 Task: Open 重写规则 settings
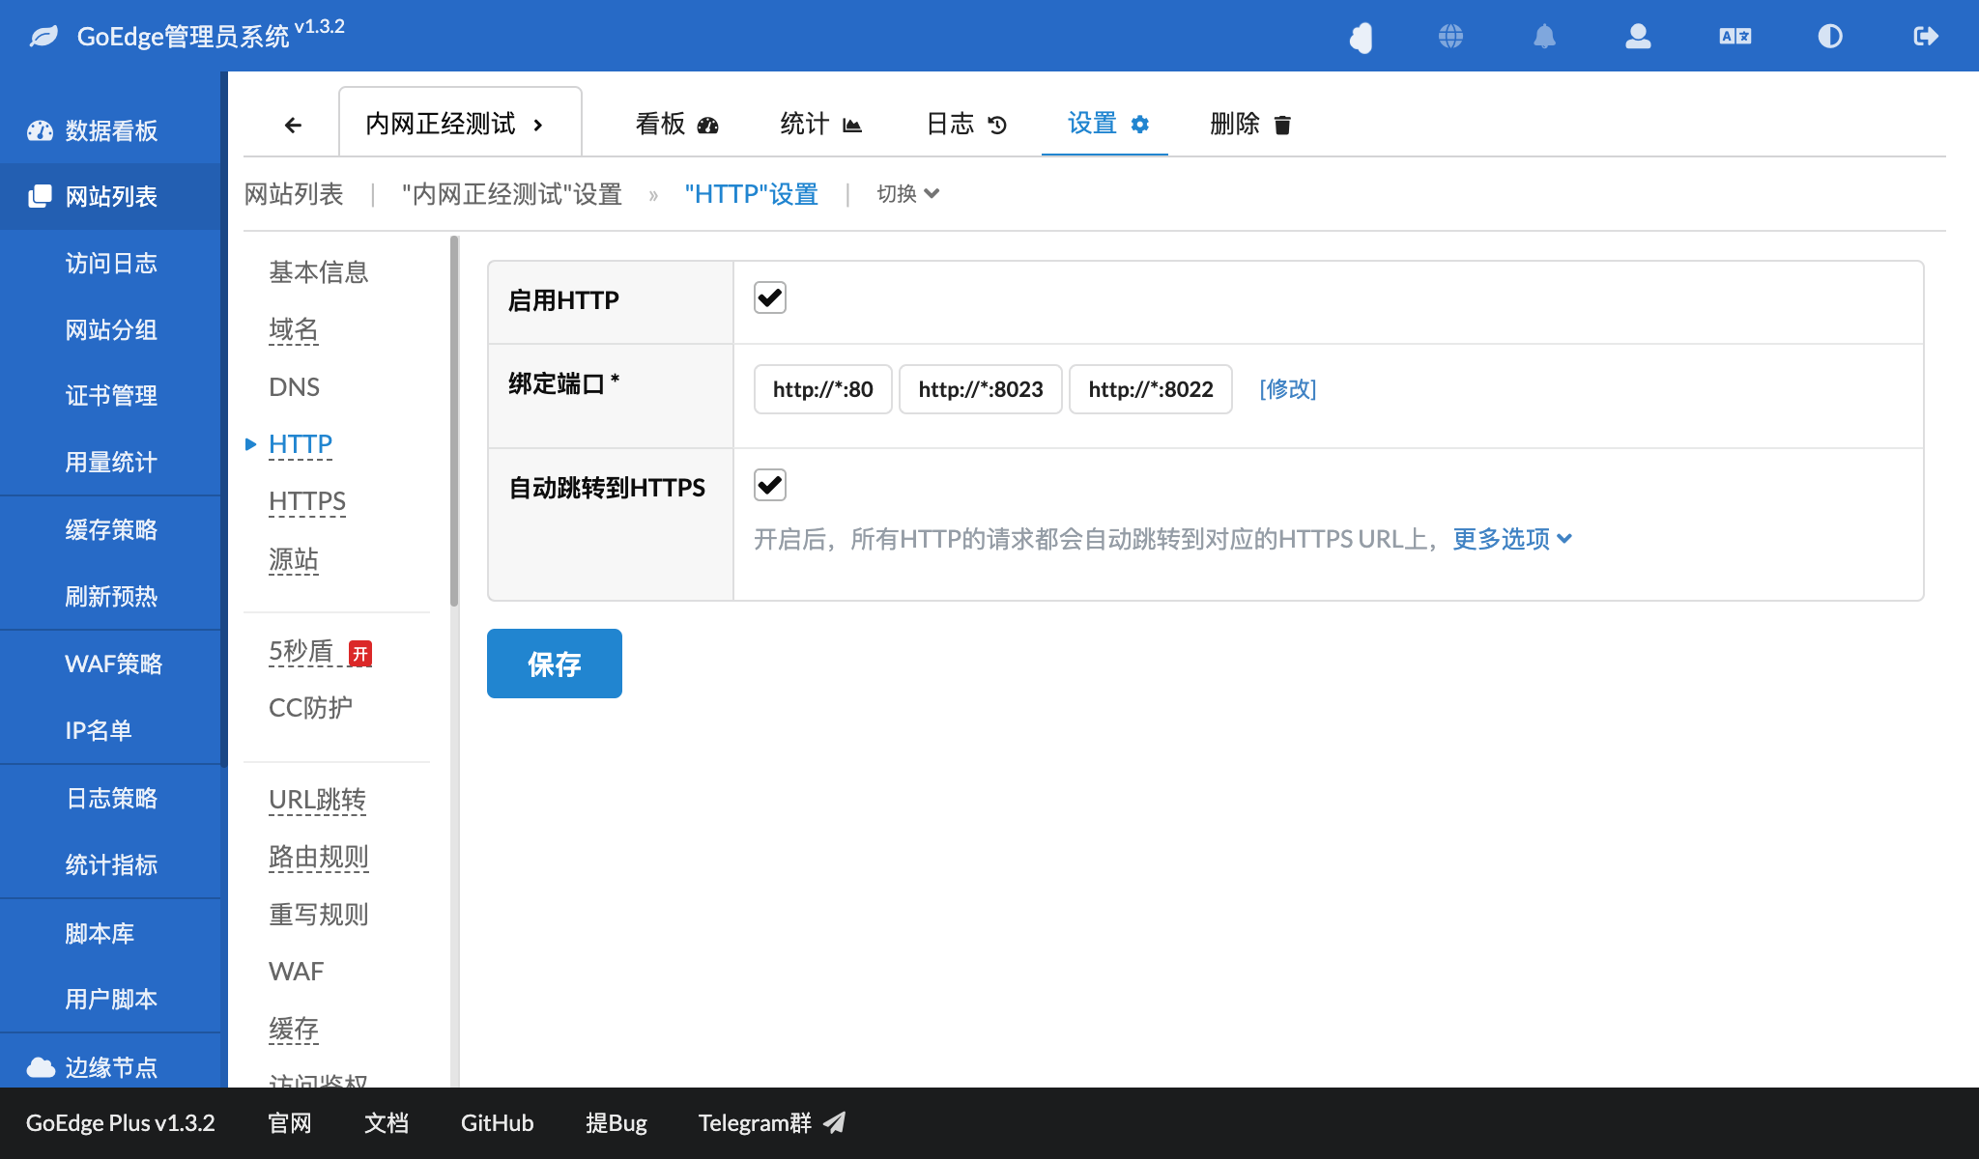tap(319, 914)
